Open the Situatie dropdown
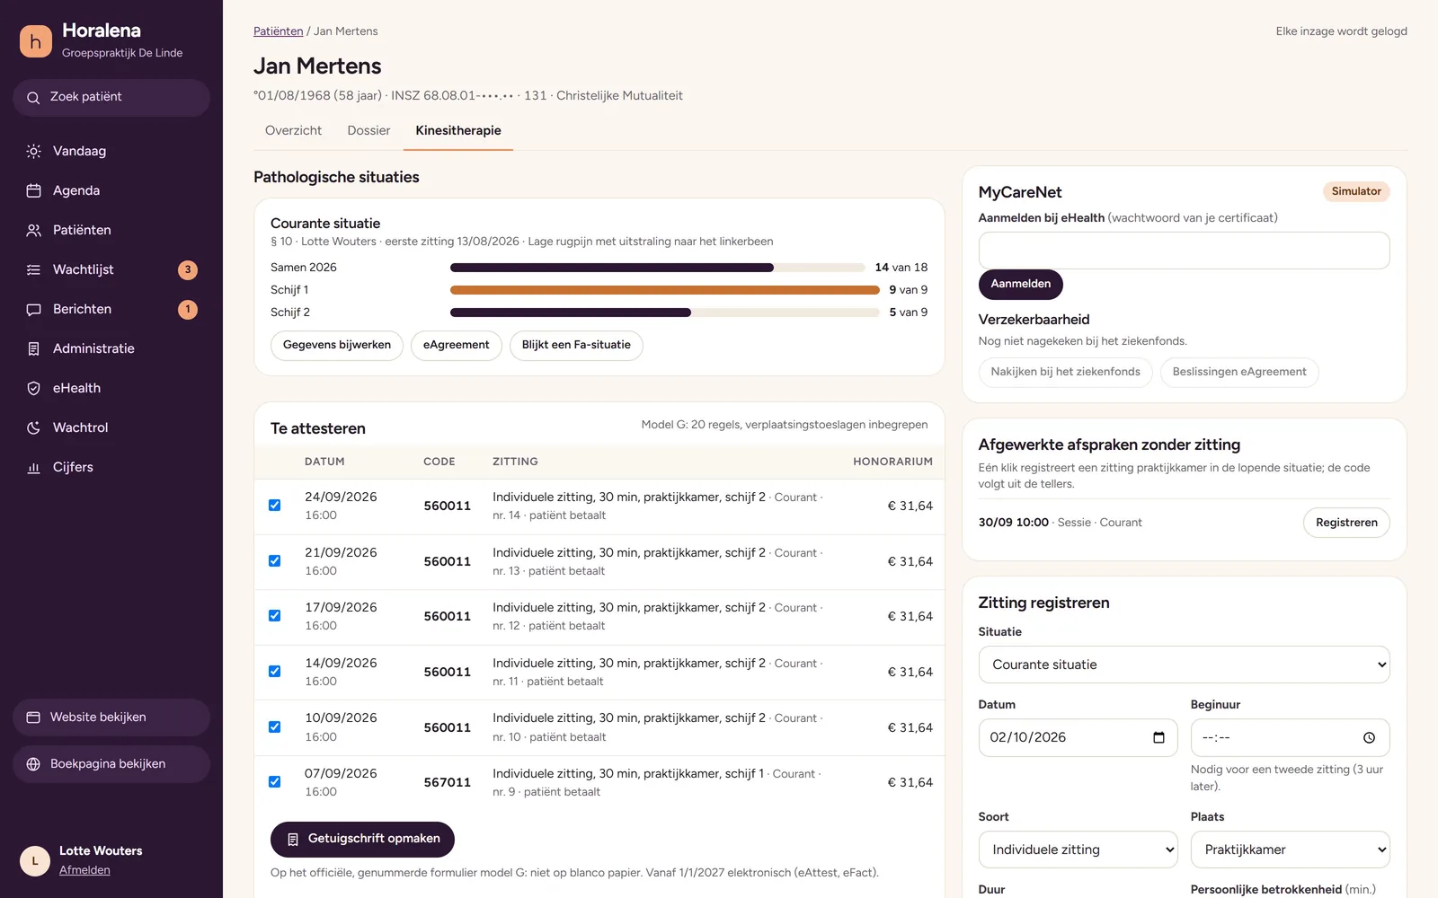The height and width of the screenshot is (898, 1438). pyautogui.click(x=1184, y=665)
